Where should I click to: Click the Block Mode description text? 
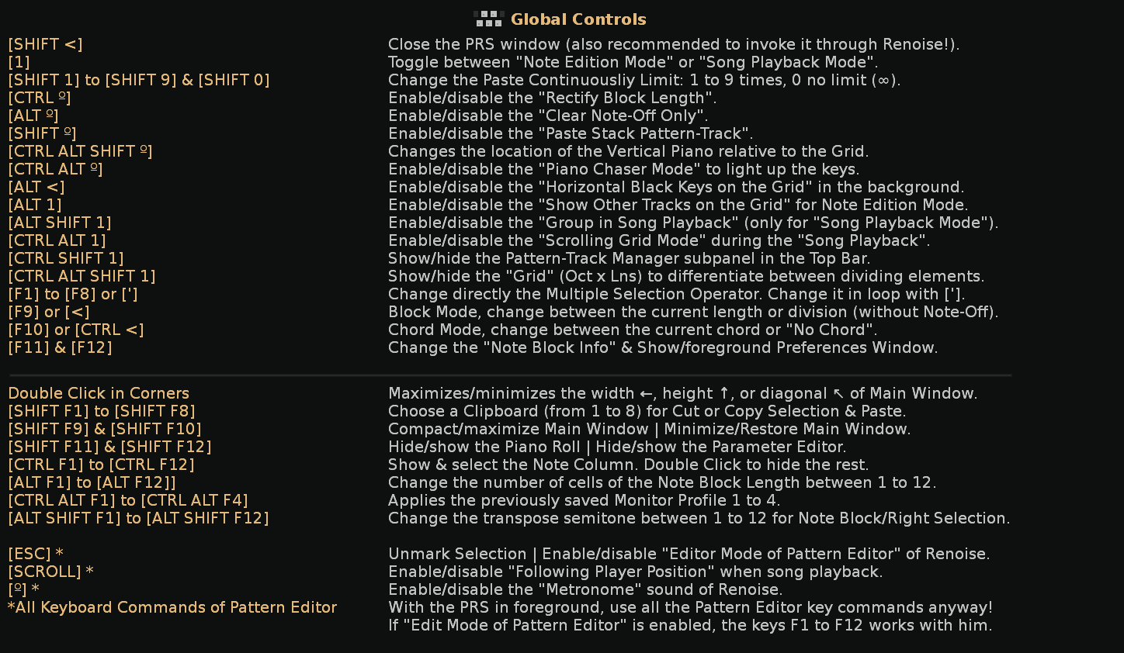pyautogui.click(x=693, y=312)
